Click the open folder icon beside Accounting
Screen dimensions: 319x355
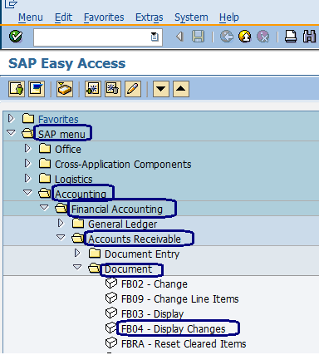[x=45, y=193]
